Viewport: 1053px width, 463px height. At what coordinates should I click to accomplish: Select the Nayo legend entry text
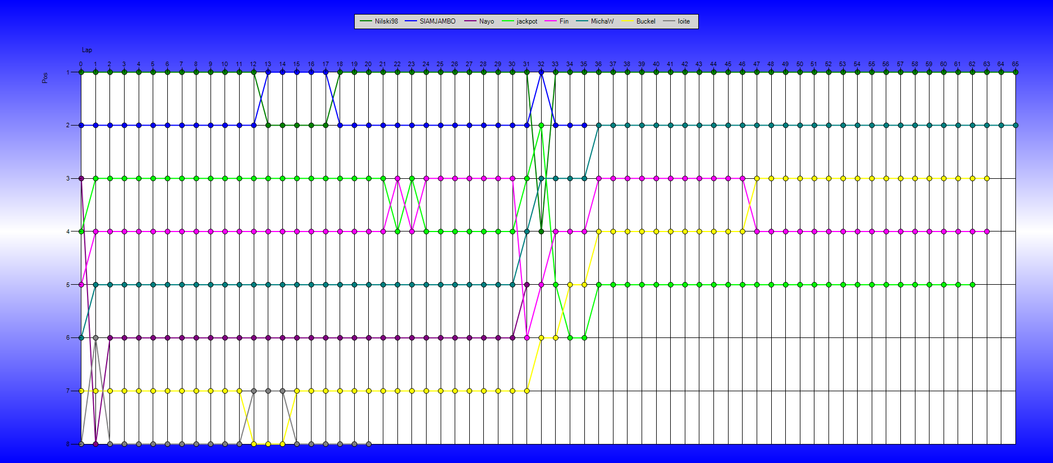pos(487,21)
